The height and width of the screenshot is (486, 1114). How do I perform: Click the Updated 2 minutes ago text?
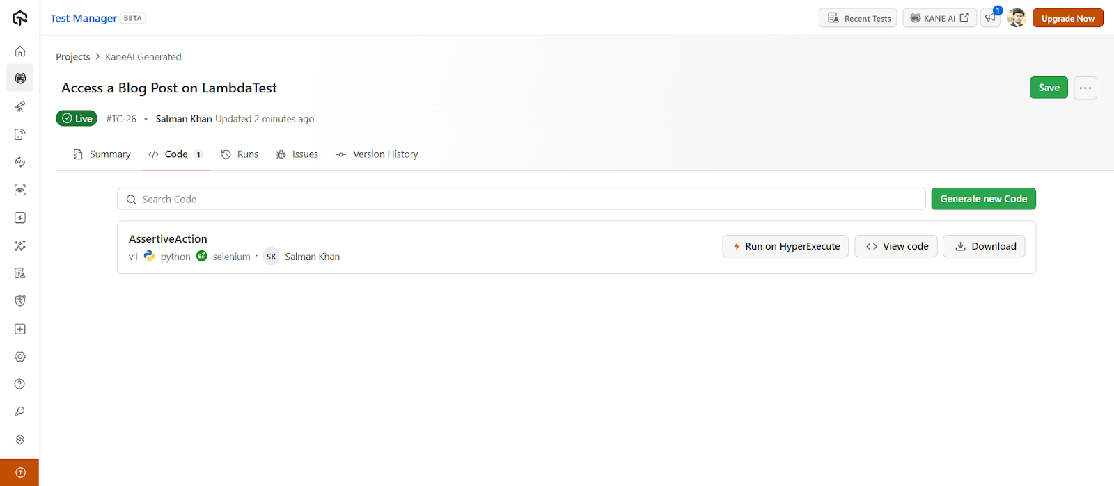tap(265, 119)
